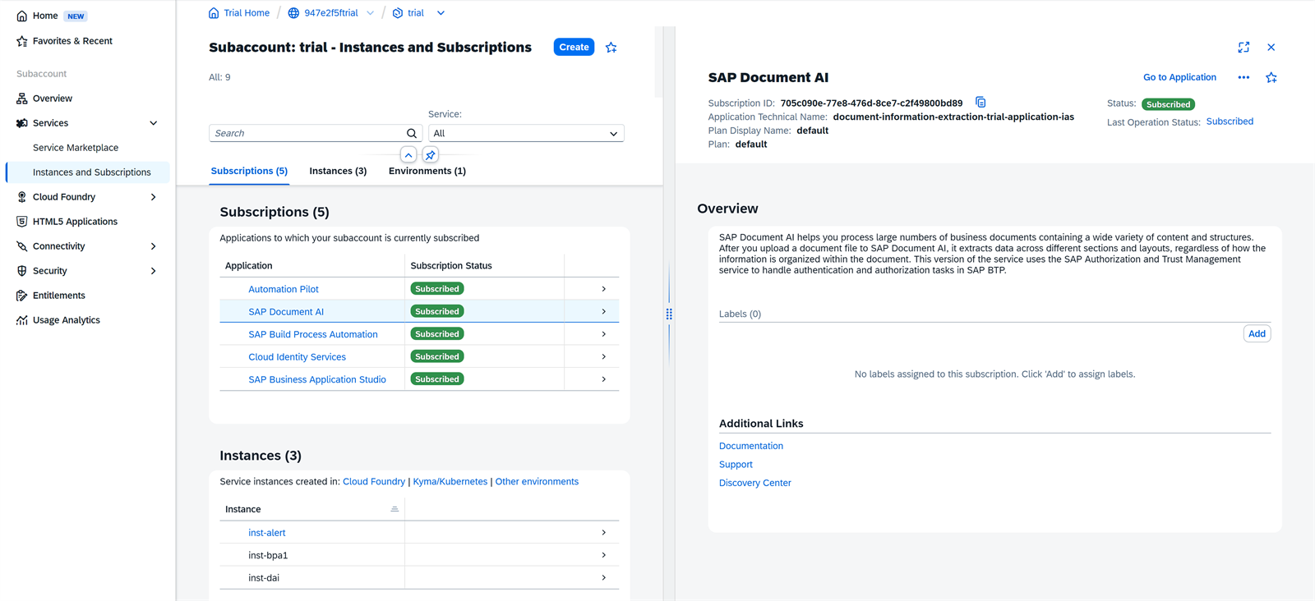Click the Trial Home breadcrumb icon
The height and width of the screenshot is (601, 1315).
coord(214,13)
